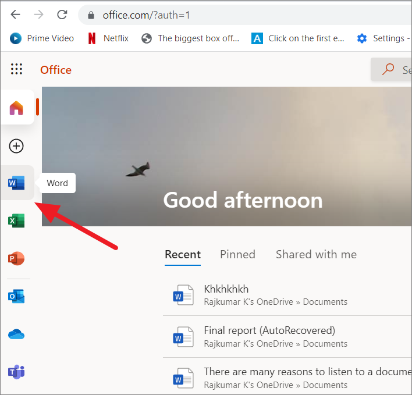This screenshot has height=395, width=412.
Task: Click the 'Word' tooltip label
Action: pos(57,183)
